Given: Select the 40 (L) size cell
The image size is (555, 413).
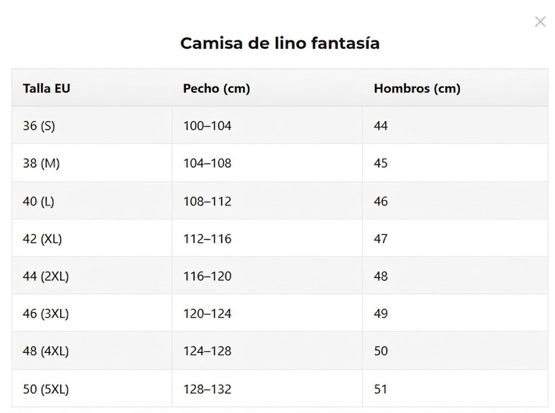Looking at the screenshot, I should (38, 201).
